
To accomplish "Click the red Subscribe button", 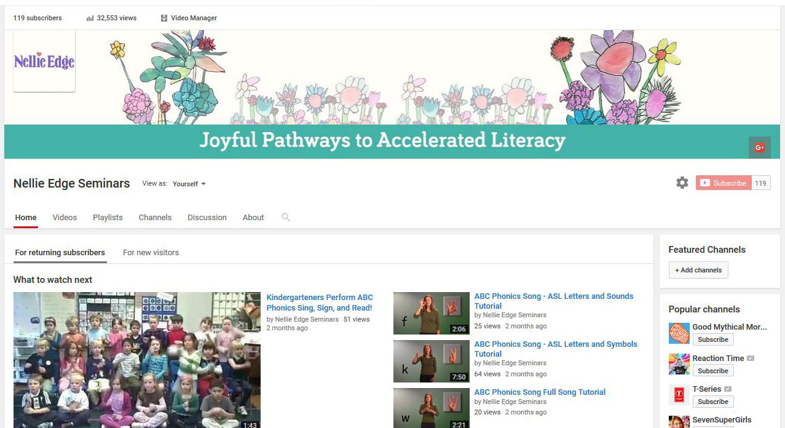I will tap(724, 183).
